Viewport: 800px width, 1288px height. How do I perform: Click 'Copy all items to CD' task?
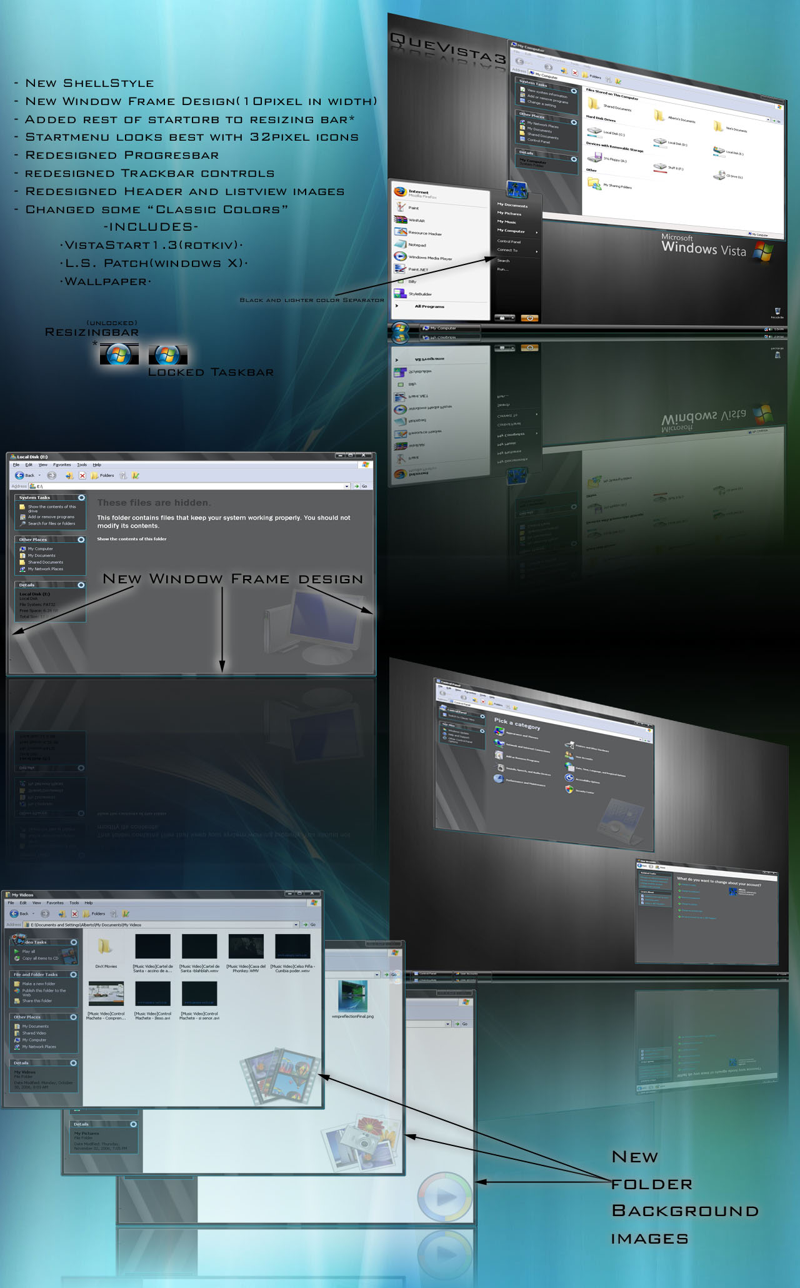[x=36, y=958]
